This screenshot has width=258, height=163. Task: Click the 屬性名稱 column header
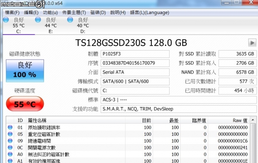(76, 120)
